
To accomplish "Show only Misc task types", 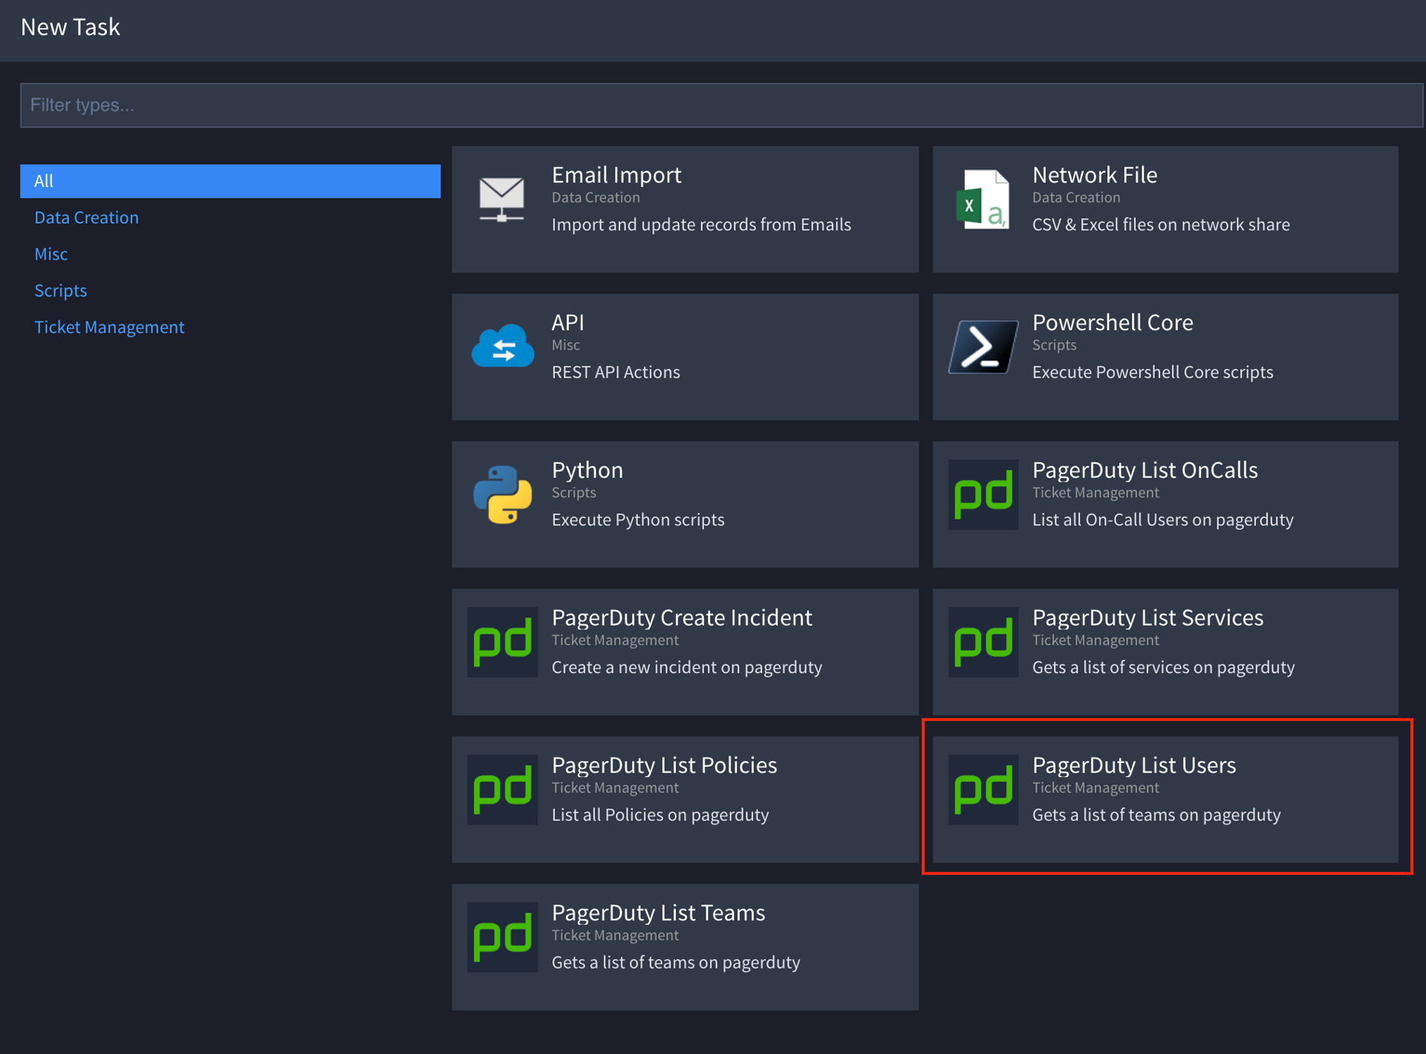I will (51, 254).
